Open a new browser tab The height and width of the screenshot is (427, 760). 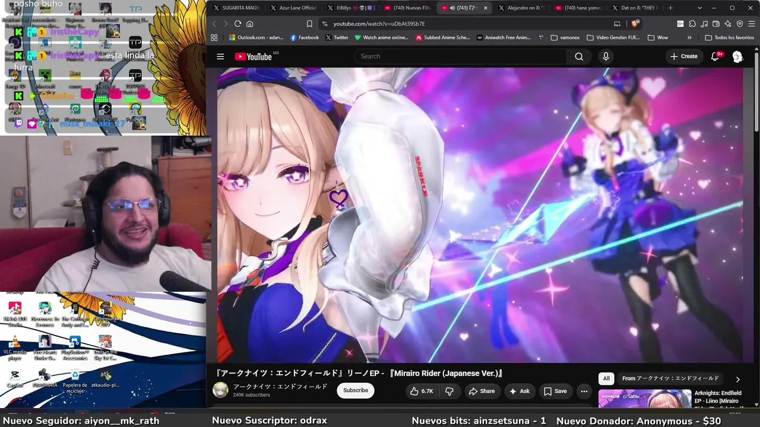[670, 8]
